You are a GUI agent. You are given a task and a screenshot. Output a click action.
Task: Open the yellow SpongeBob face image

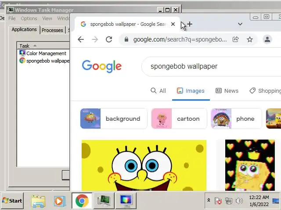click(x=144, y=165)
